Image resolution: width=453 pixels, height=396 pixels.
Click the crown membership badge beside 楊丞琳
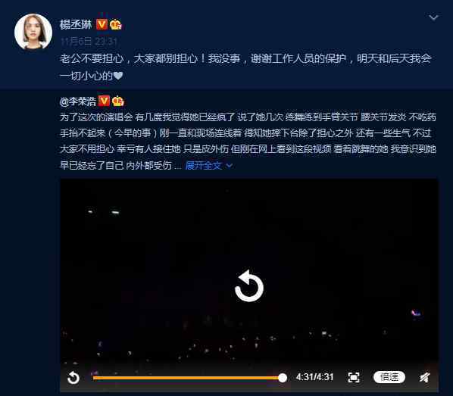[116, 24]
